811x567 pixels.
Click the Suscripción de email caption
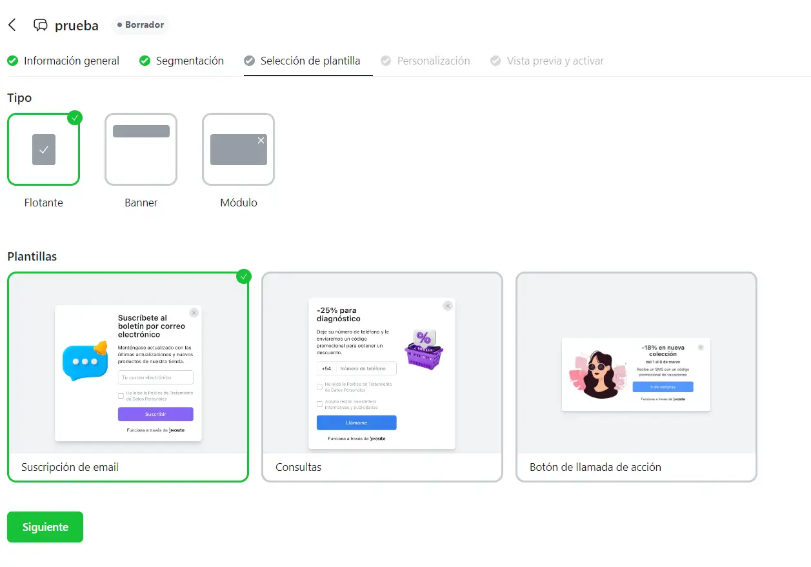70,467
